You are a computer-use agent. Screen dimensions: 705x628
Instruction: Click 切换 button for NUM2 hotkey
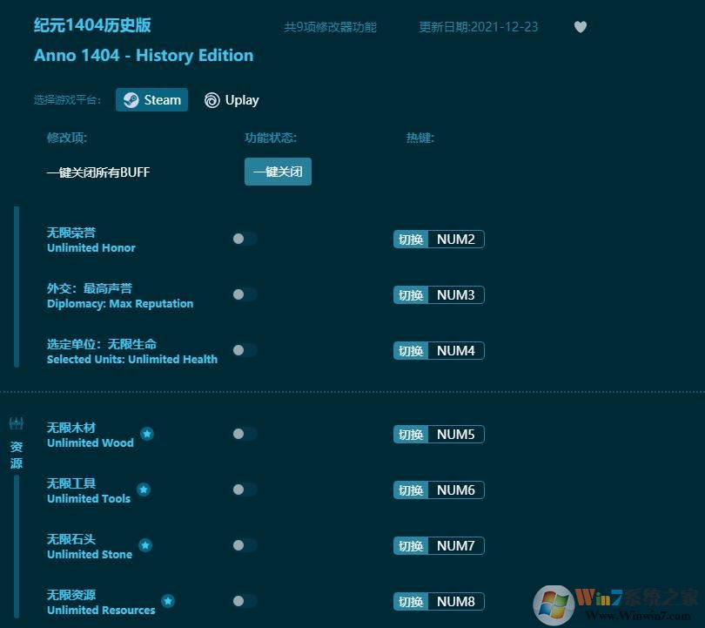click(410, 239)
